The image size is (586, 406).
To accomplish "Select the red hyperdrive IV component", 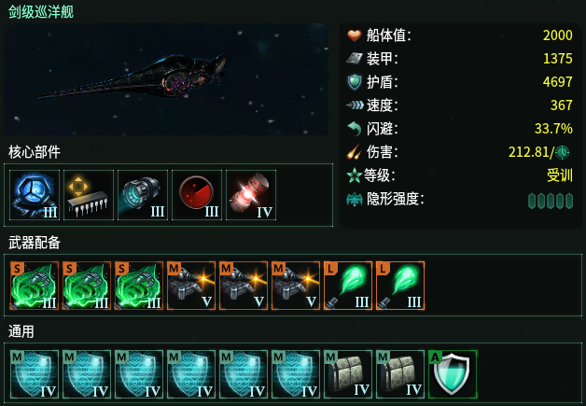I will 251,195.
